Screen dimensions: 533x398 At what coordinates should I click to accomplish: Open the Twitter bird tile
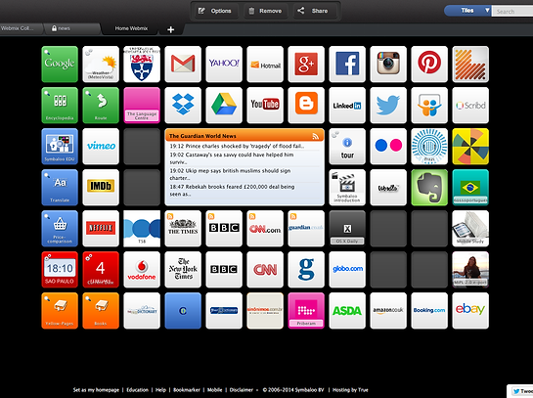point(388,106)
